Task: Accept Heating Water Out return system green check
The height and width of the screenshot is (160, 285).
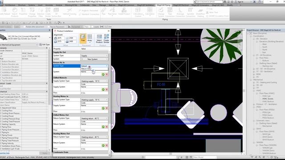Action: click(x=103, y=145)
